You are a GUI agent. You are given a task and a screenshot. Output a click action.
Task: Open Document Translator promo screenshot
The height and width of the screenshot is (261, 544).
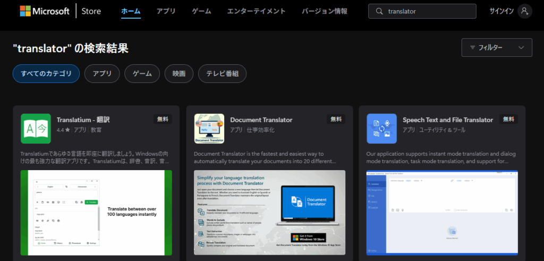pos(269,213)
